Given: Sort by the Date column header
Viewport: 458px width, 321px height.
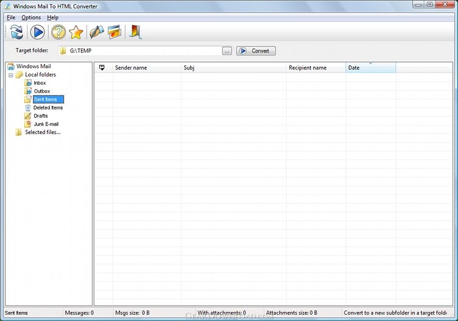Looking at the screenshot, I should tap(371, 68).
